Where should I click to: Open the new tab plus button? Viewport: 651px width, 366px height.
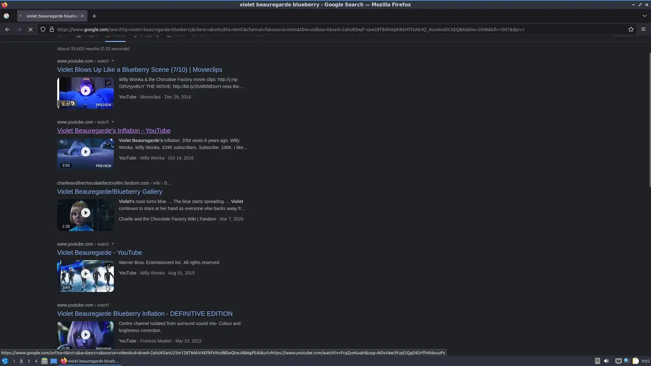tap(94, 16)
